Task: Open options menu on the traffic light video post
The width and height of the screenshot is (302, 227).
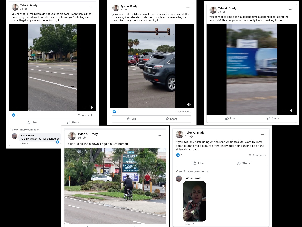Action: (187, 8)
